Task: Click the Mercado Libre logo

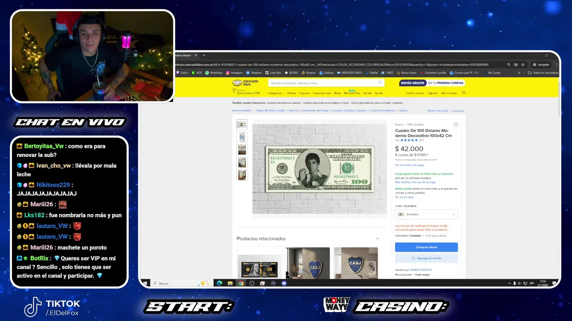Action: click(245, 83)
